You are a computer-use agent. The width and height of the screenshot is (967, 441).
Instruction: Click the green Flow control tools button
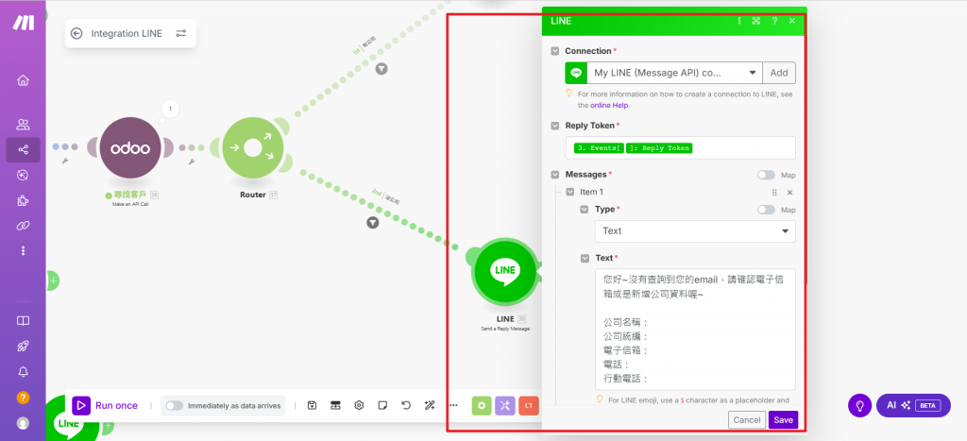tap(482, 405)
